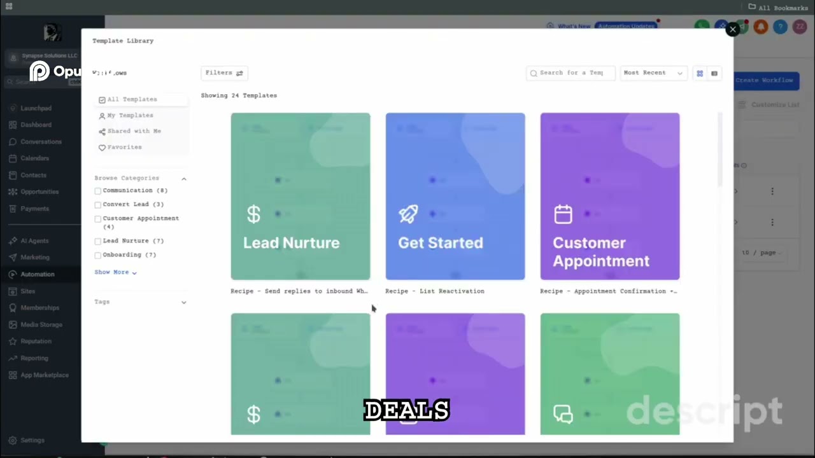
Task: Click the Marketing sidebar icon
Action: click(x=13, y=257)
